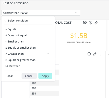Show info for Total Cost widget
The height and width of the screenshot is (98, 109).
(x=90, y=23)
